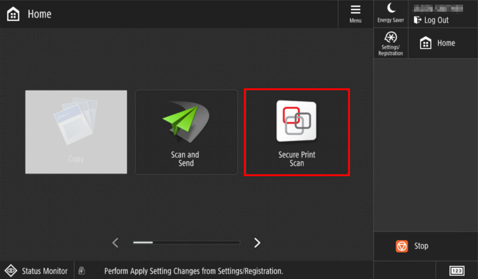Open the Menu hamburger button

[x=356, y=14]
